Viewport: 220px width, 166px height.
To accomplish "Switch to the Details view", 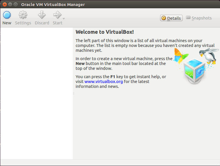I will (171, 18).
